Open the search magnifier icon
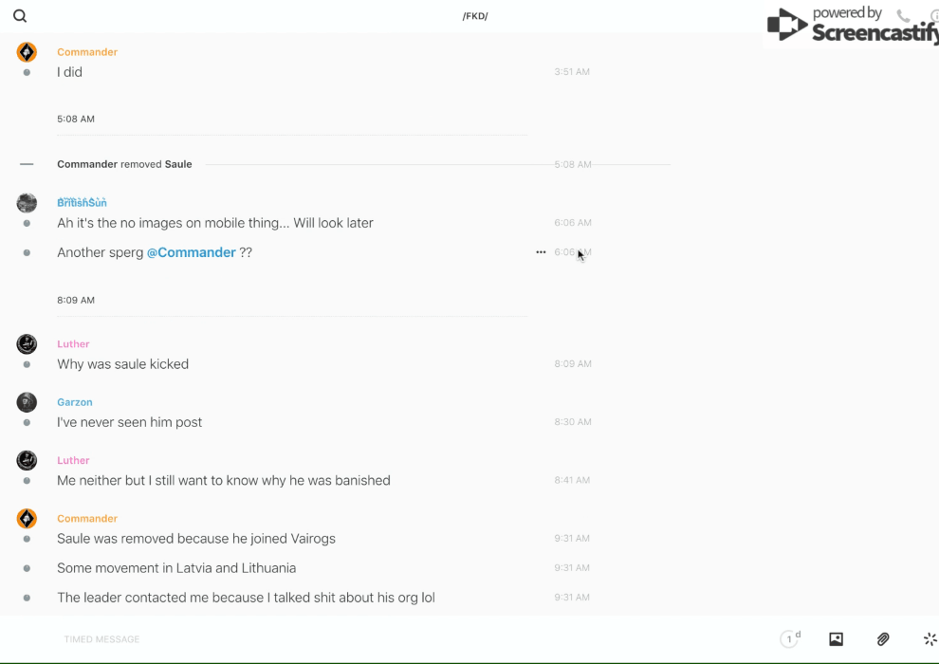Image resolution: width=939 pixels, height=664 pixels. tap(20, 16)
